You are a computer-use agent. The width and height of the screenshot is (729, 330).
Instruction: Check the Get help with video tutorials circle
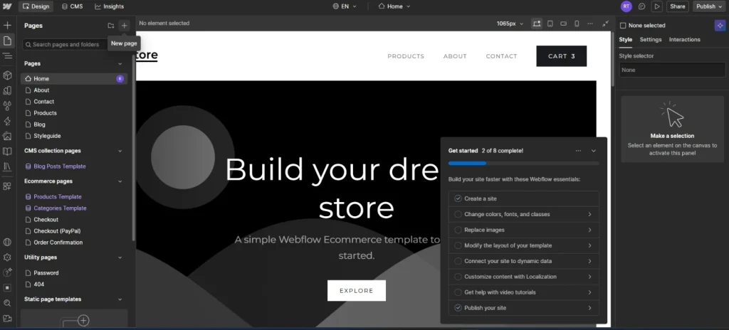pyautogui.click(x=458, y=292)
